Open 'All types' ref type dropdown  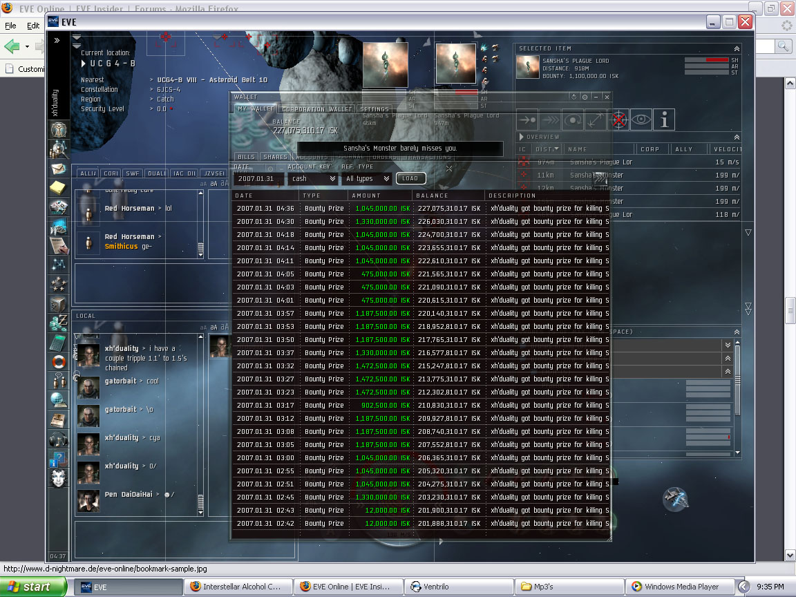pyautogui.click(x=367, y=179)
